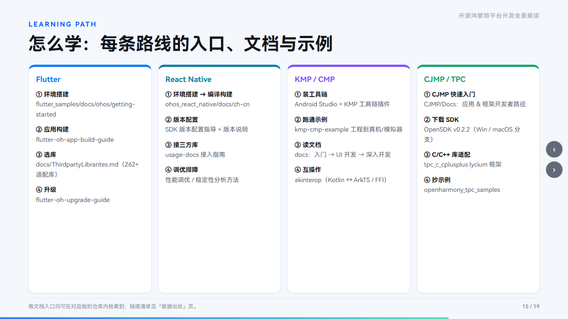Go to the previous slide arrow

pyautogui.click(x=554, y=149)
